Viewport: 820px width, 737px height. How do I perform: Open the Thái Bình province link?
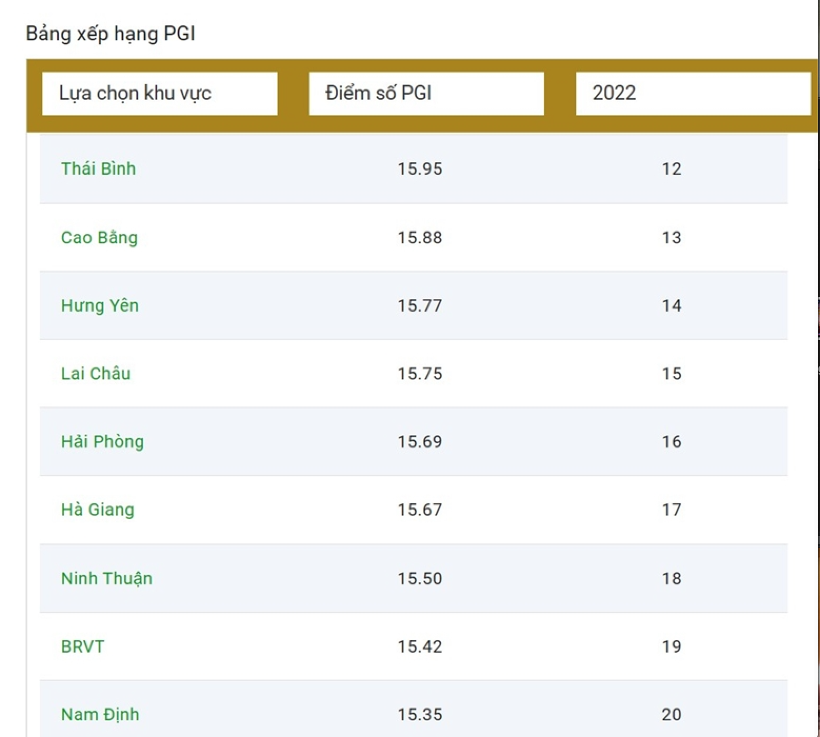[x=98, y=169]
